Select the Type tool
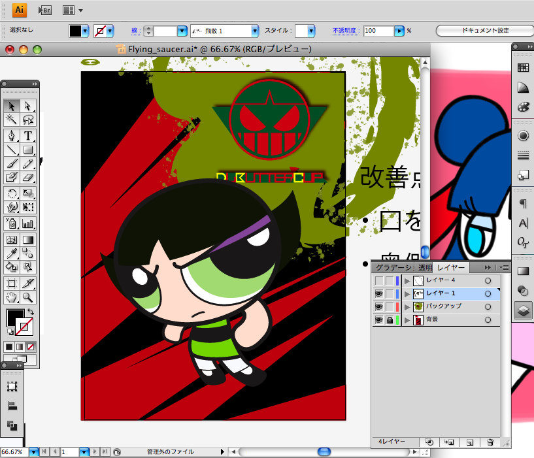Viewport: 534px width, 458px height. [28, 136]
